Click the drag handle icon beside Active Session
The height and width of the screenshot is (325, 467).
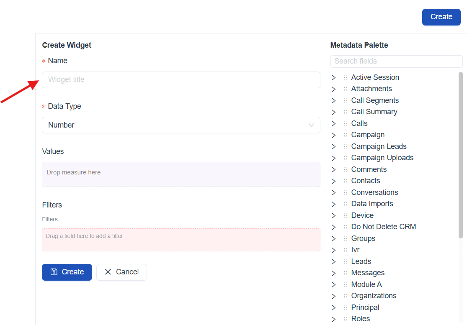(x=346, y=77)
